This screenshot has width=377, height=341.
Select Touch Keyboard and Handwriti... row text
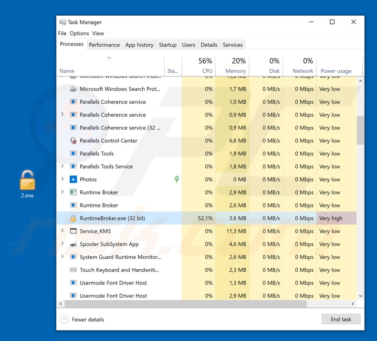coord(119,270)
